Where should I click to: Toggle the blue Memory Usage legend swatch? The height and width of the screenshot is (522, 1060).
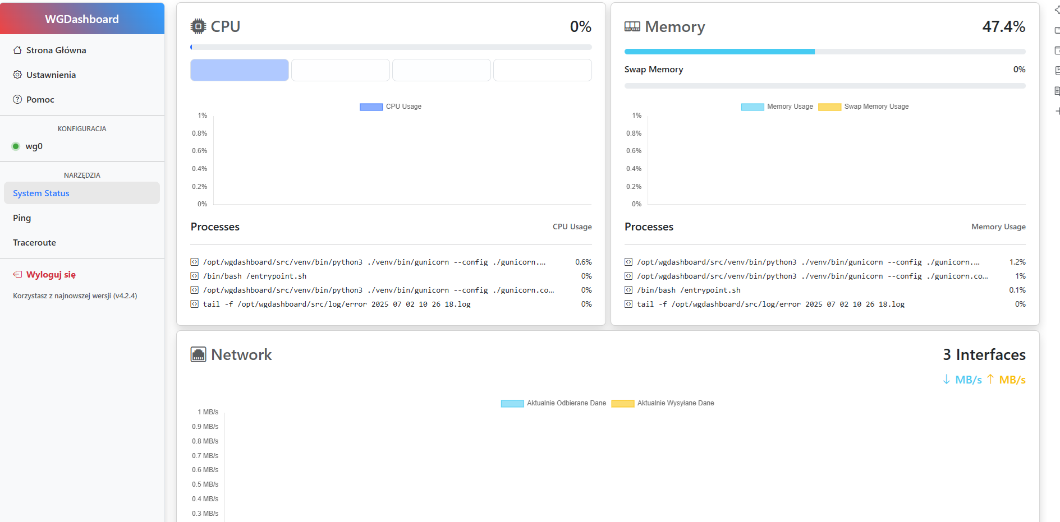752,107
